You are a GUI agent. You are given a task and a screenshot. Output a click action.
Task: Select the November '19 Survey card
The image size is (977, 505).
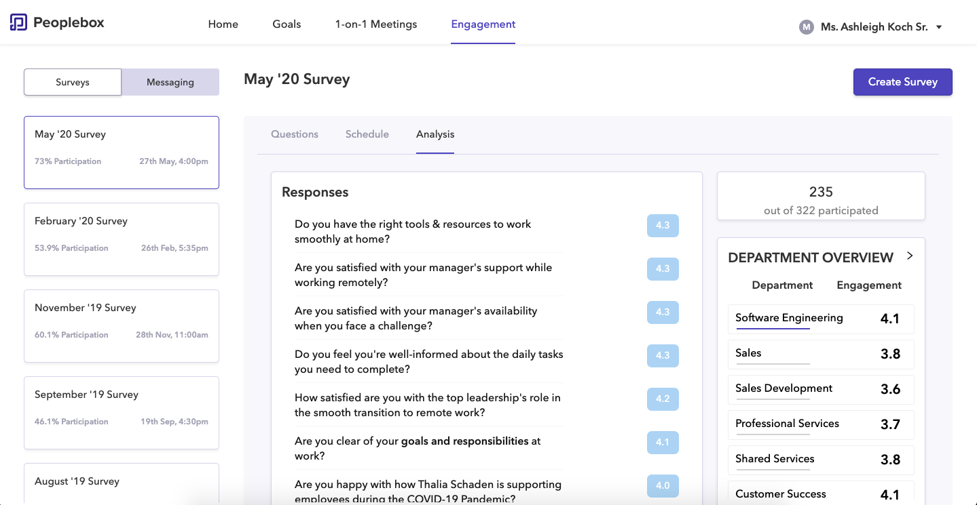tap(122, 326)
